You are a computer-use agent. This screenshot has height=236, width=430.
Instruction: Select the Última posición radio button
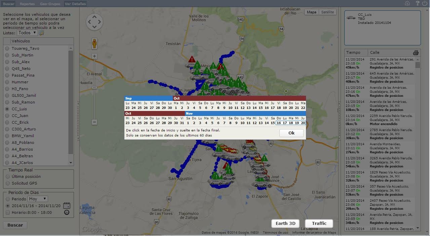click(7, 176)
